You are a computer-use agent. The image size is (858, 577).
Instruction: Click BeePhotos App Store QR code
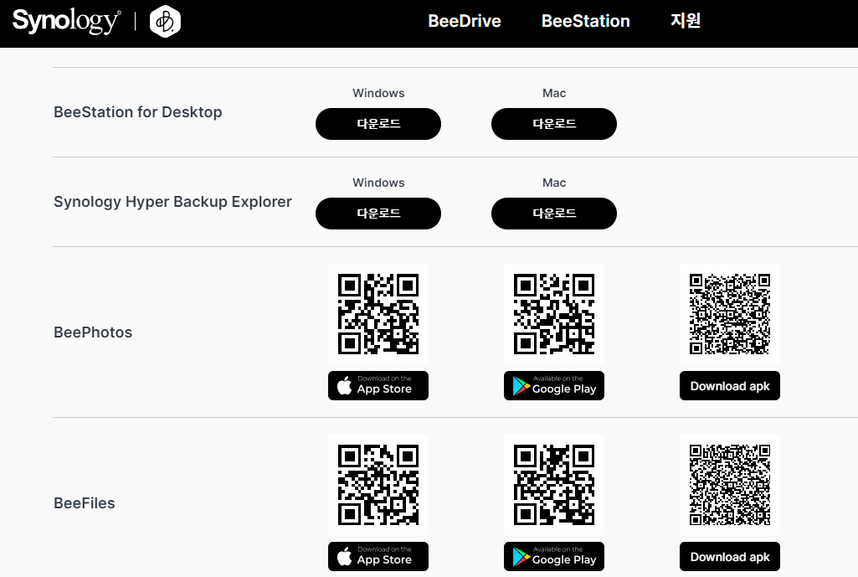pos(378,314)
